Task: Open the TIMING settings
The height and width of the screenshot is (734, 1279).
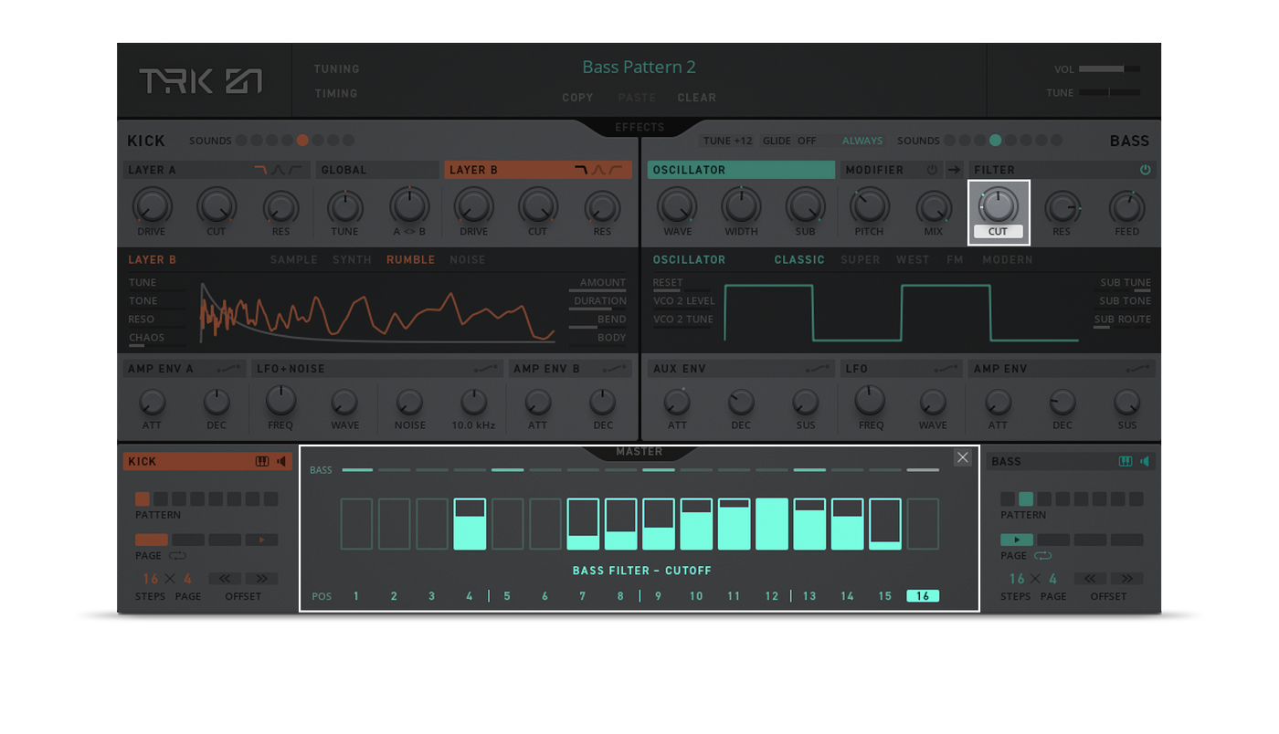Action: [336, 93]
